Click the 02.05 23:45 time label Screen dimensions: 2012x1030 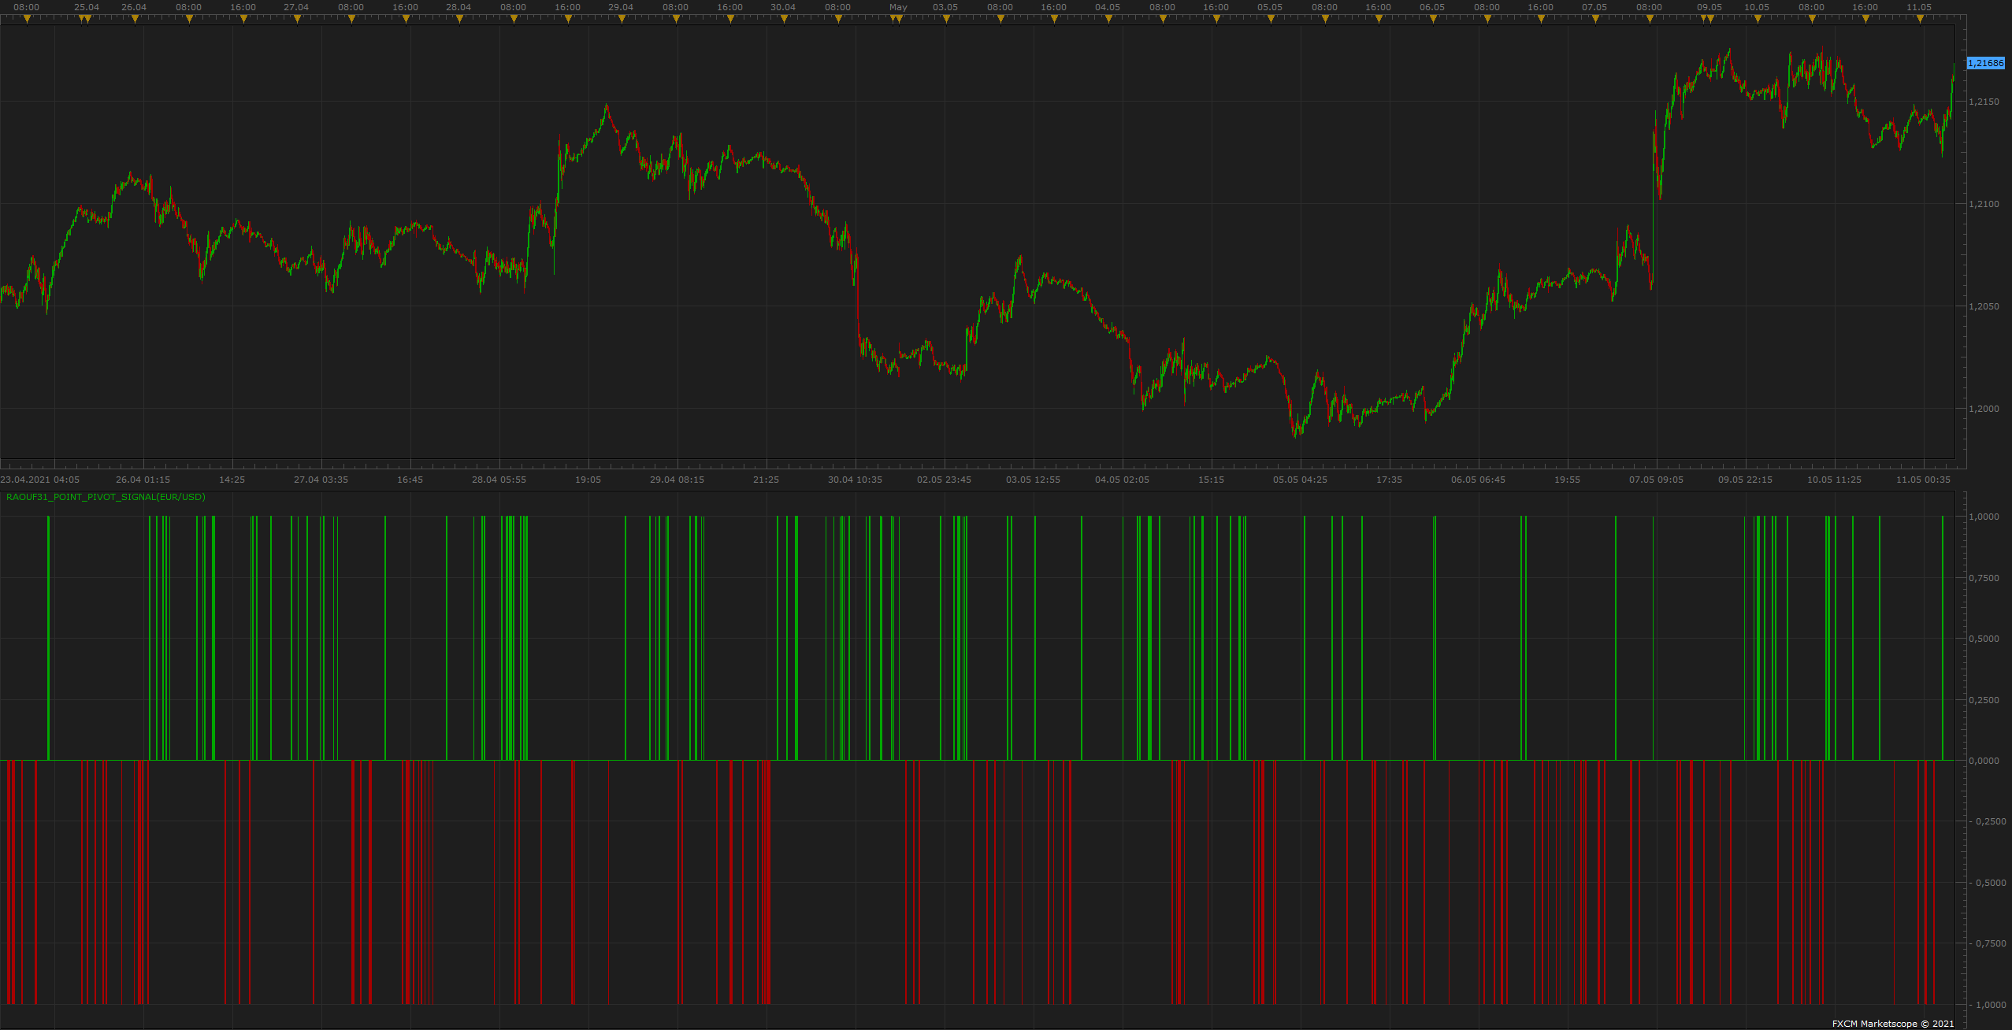click(x=944, y=480)
